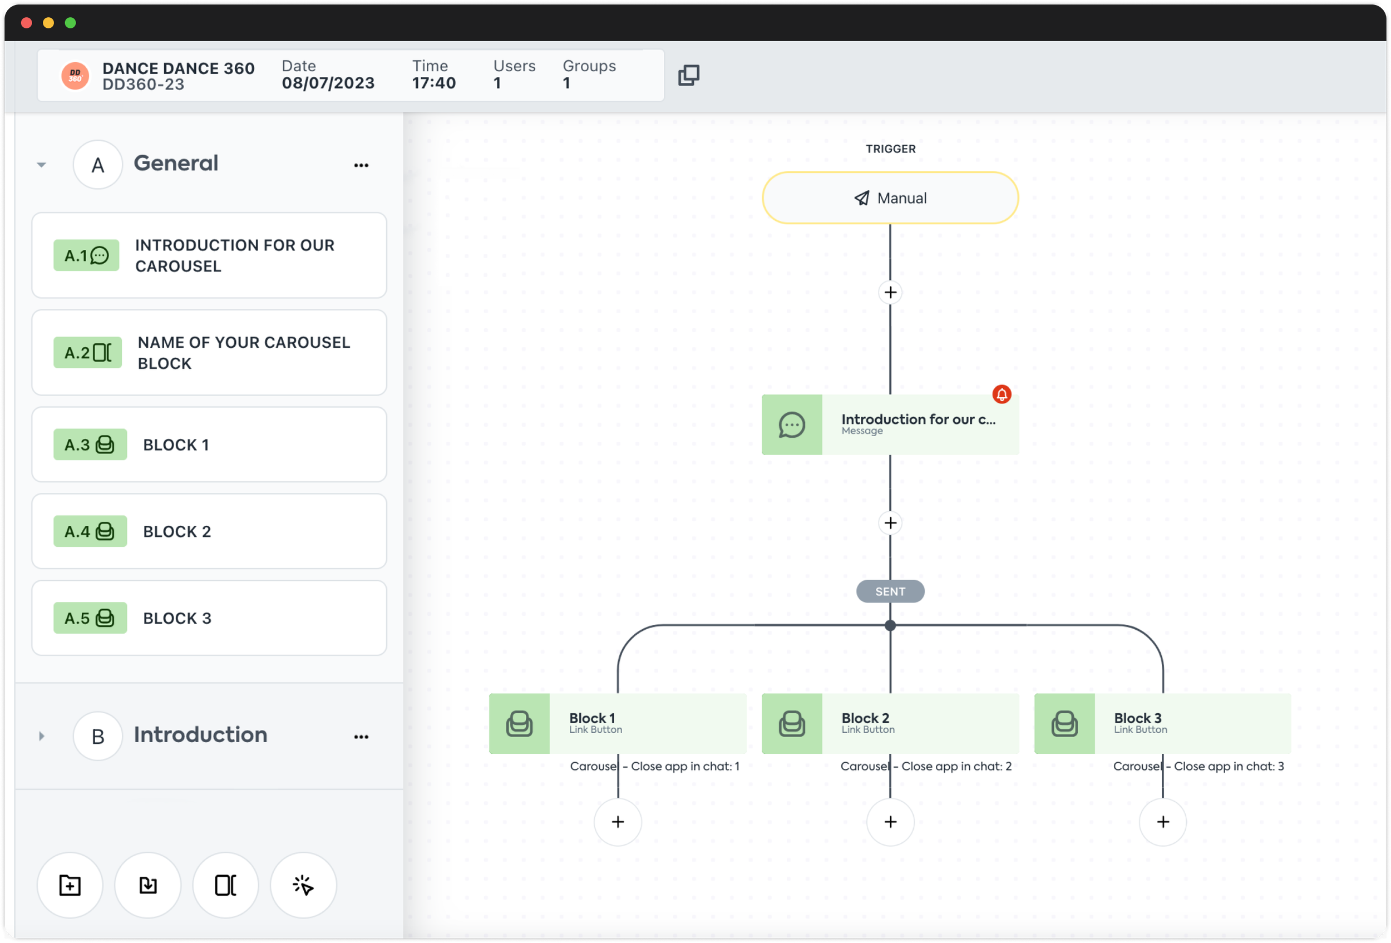Click the Carousel - Close app in chat: 1 label

655,767
